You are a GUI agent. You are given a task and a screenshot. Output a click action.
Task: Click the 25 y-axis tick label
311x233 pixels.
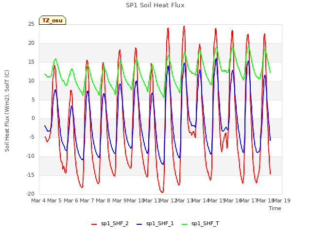coord(31,24)
